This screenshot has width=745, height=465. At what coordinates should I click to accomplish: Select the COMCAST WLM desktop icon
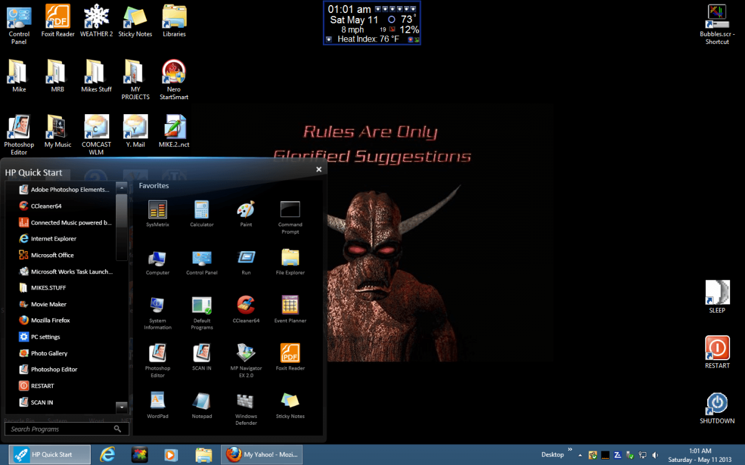point(96,135)
